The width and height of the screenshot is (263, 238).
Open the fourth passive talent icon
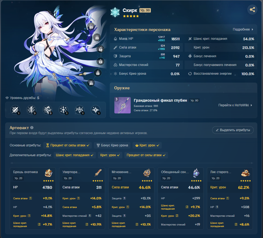63,110
